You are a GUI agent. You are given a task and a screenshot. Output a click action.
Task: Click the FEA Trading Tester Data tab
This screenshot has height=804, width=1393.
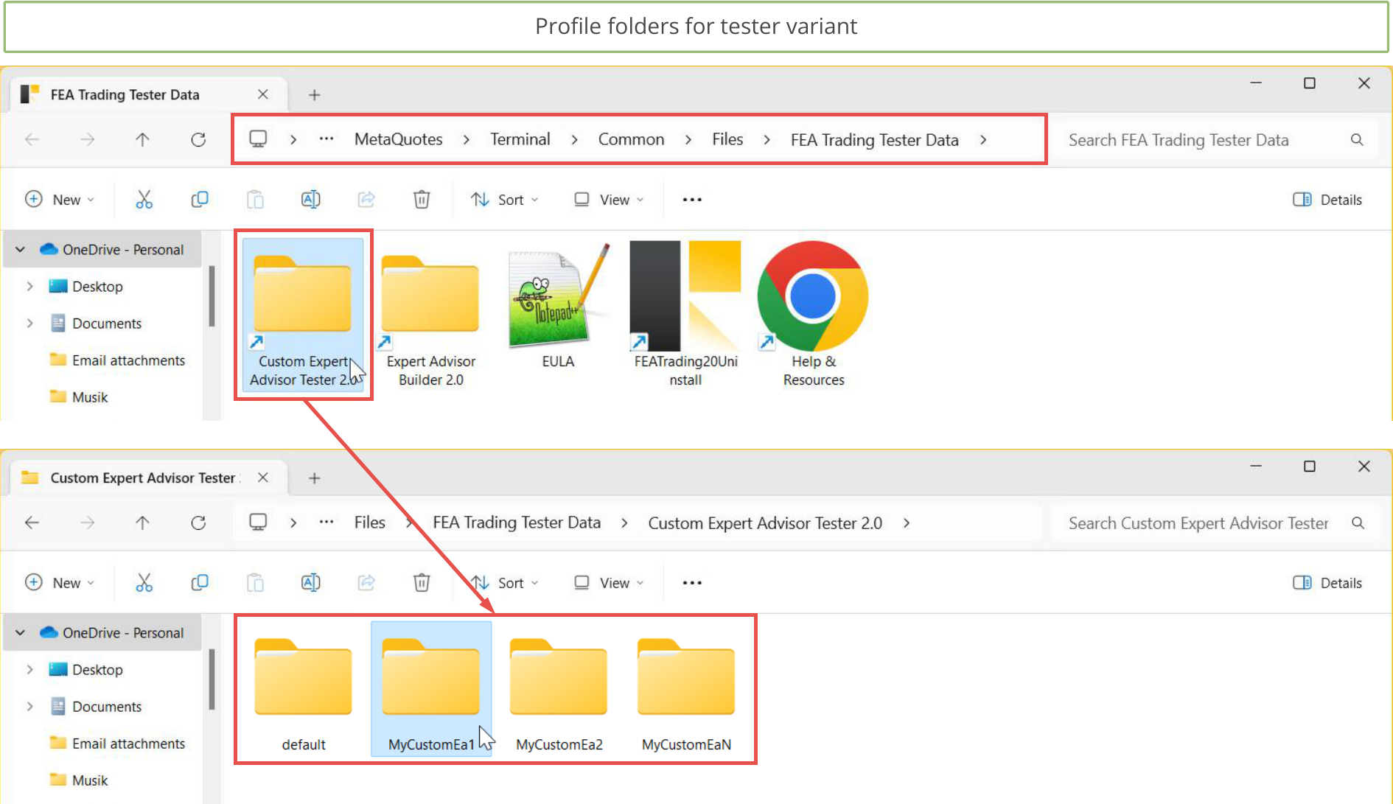147,94
